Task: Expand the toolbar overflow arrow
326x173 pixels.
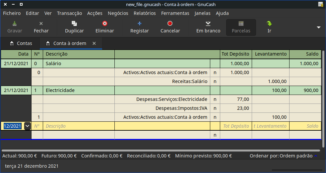Action: (x=319, y=27)
